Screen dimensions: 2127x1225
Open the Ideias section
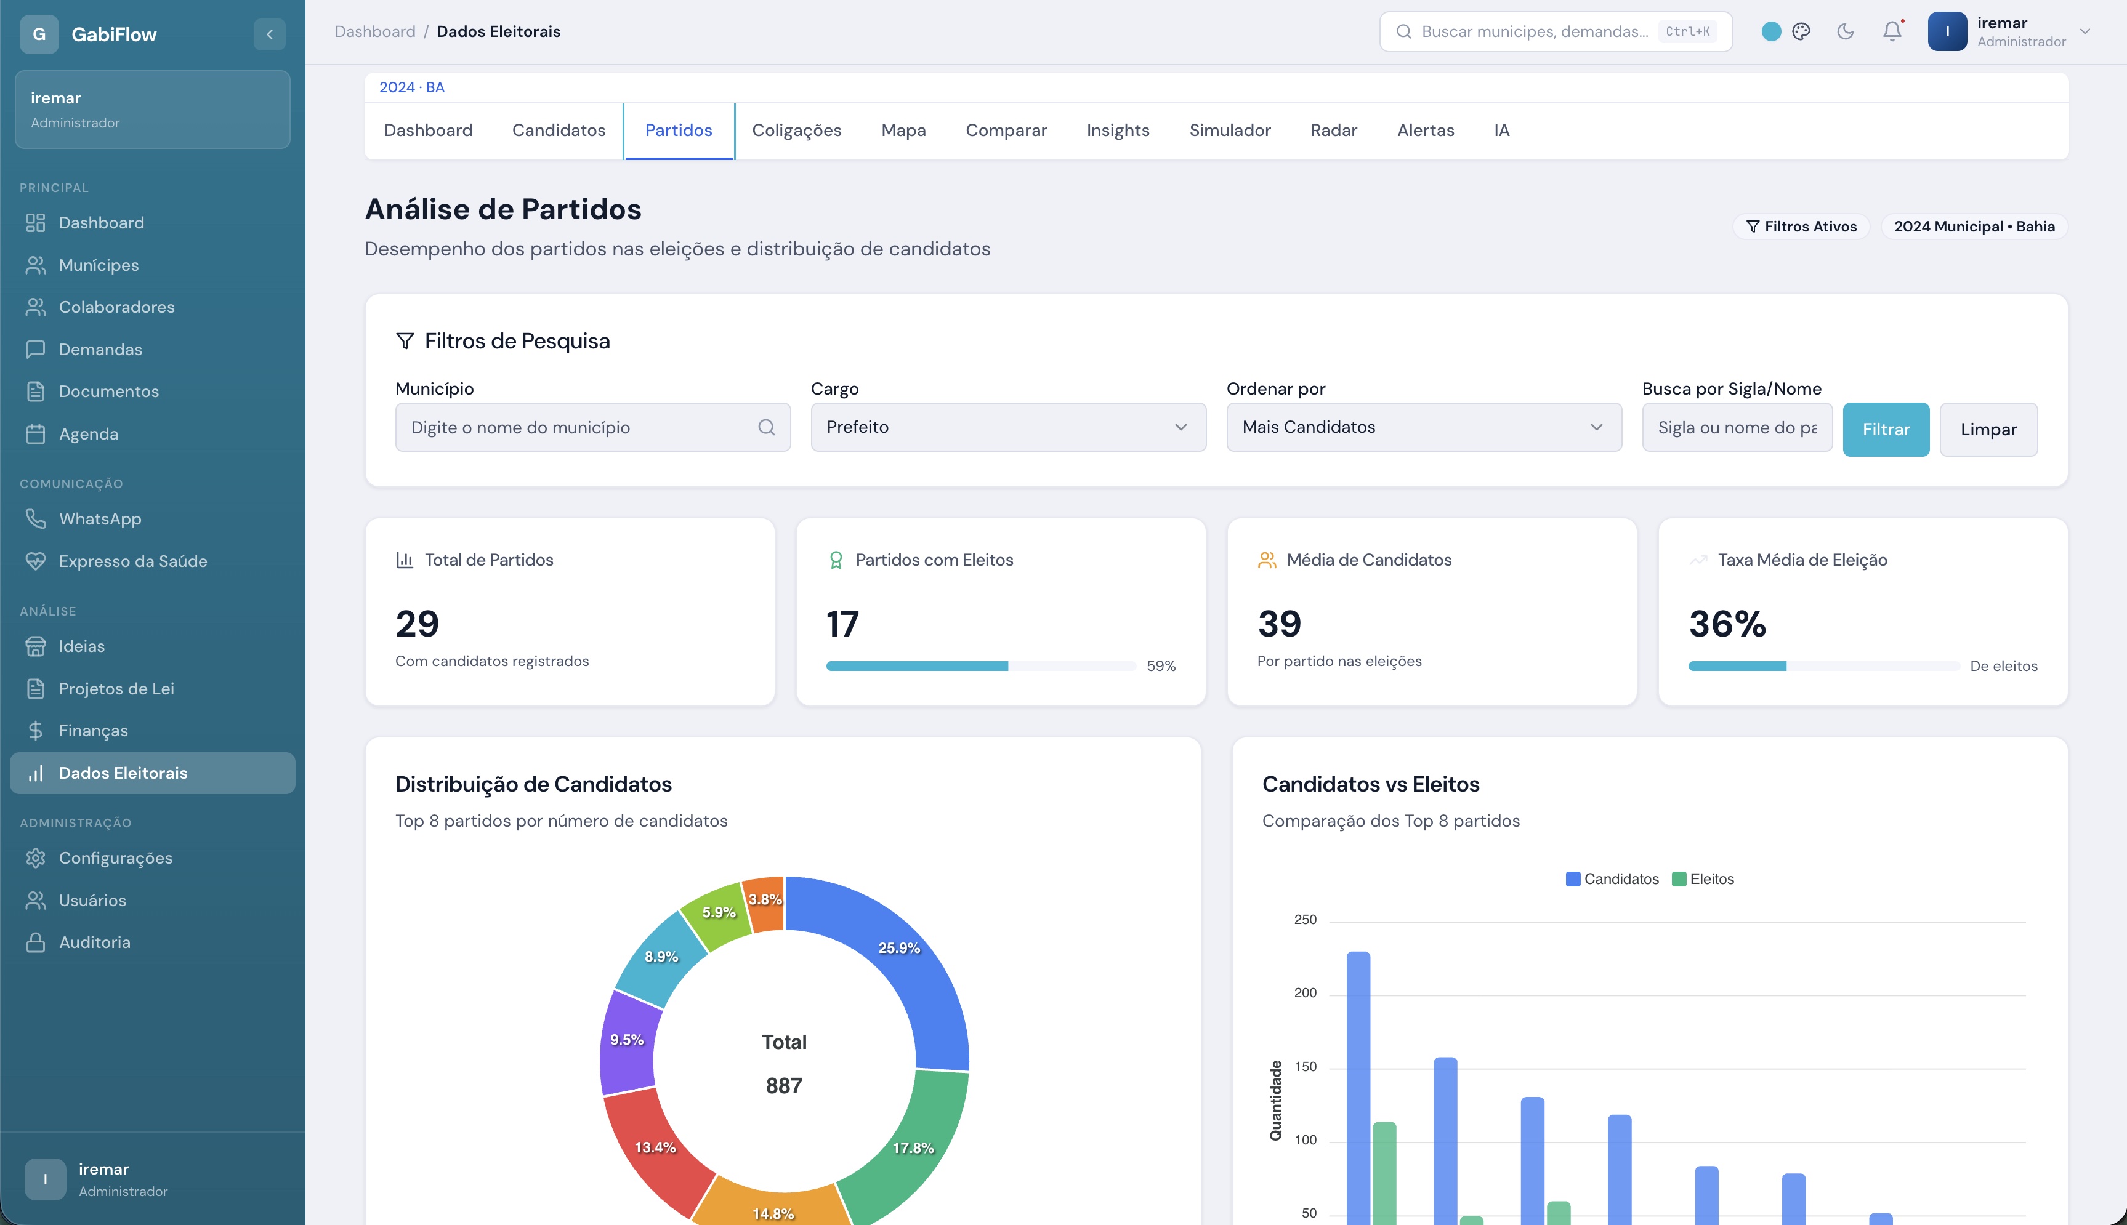(152, 646)
